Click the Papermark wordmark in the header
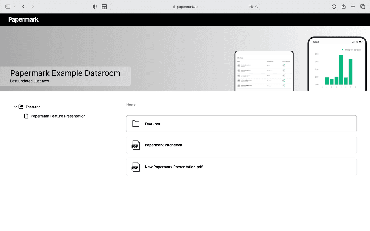This screenshot has width=370, height=231. click(23, 19)
